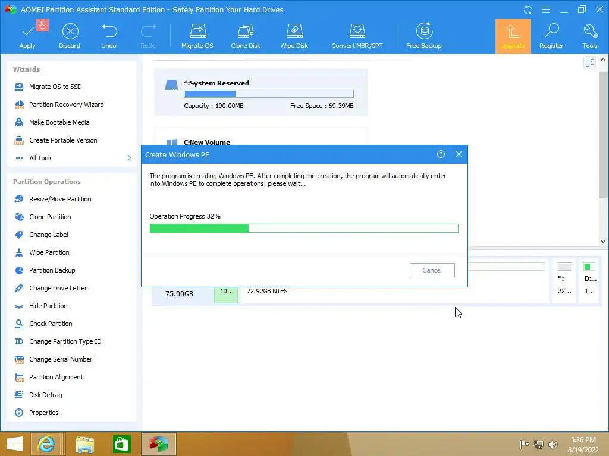Viewport: 609px width, 456px height.
Task: Click the refresh icon in title bar
Action: pyautogui.click(x=528, y=9)
